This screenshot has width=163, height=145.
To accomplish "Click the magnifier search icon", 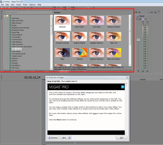I will point(4,13).
